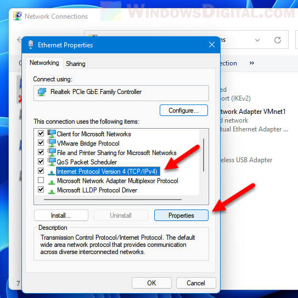Click the items list vertical scrollbar

click(204, 154)
